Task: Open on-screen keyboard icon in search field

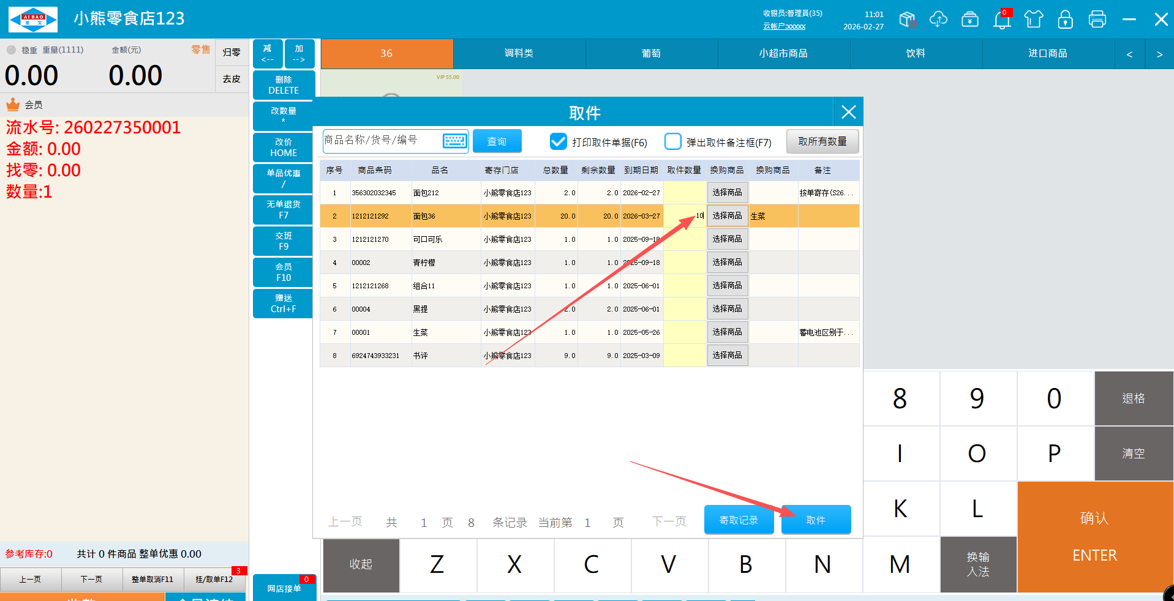Action: point(454,141)
